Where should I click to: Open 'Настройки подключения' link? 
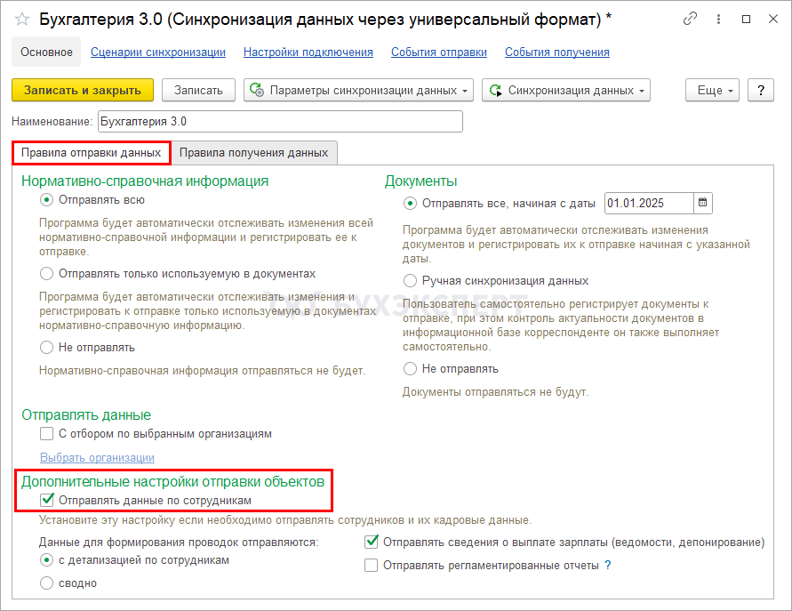tap(308, 52)
